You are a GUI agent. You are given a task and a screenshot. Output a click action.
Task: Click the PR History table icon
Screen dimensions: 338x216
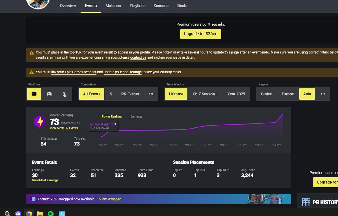(x=306, y=202)
